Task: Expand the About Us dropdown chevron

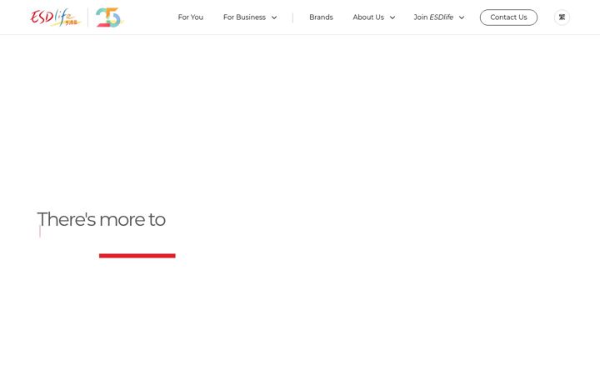Action: (x=392, y=17)
